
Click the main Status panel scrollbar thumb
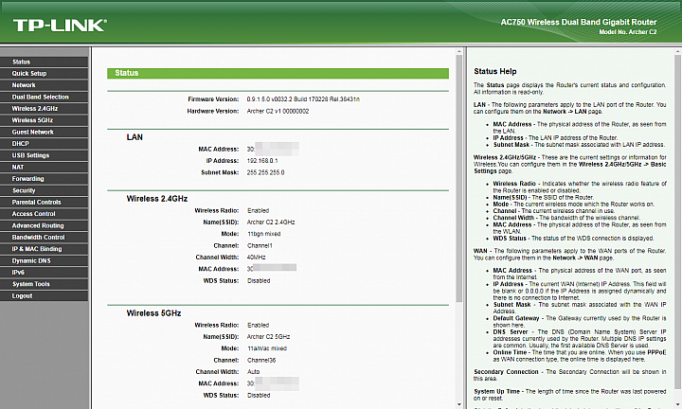pyautogui.click(x=458, y=179)
